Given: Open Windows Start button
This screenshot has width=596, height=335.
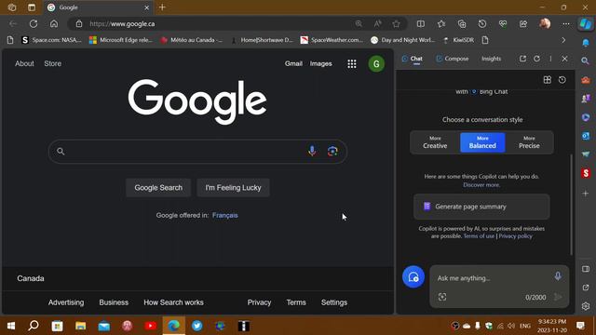Looking at the screenshot, I should (x=11, y=326).
